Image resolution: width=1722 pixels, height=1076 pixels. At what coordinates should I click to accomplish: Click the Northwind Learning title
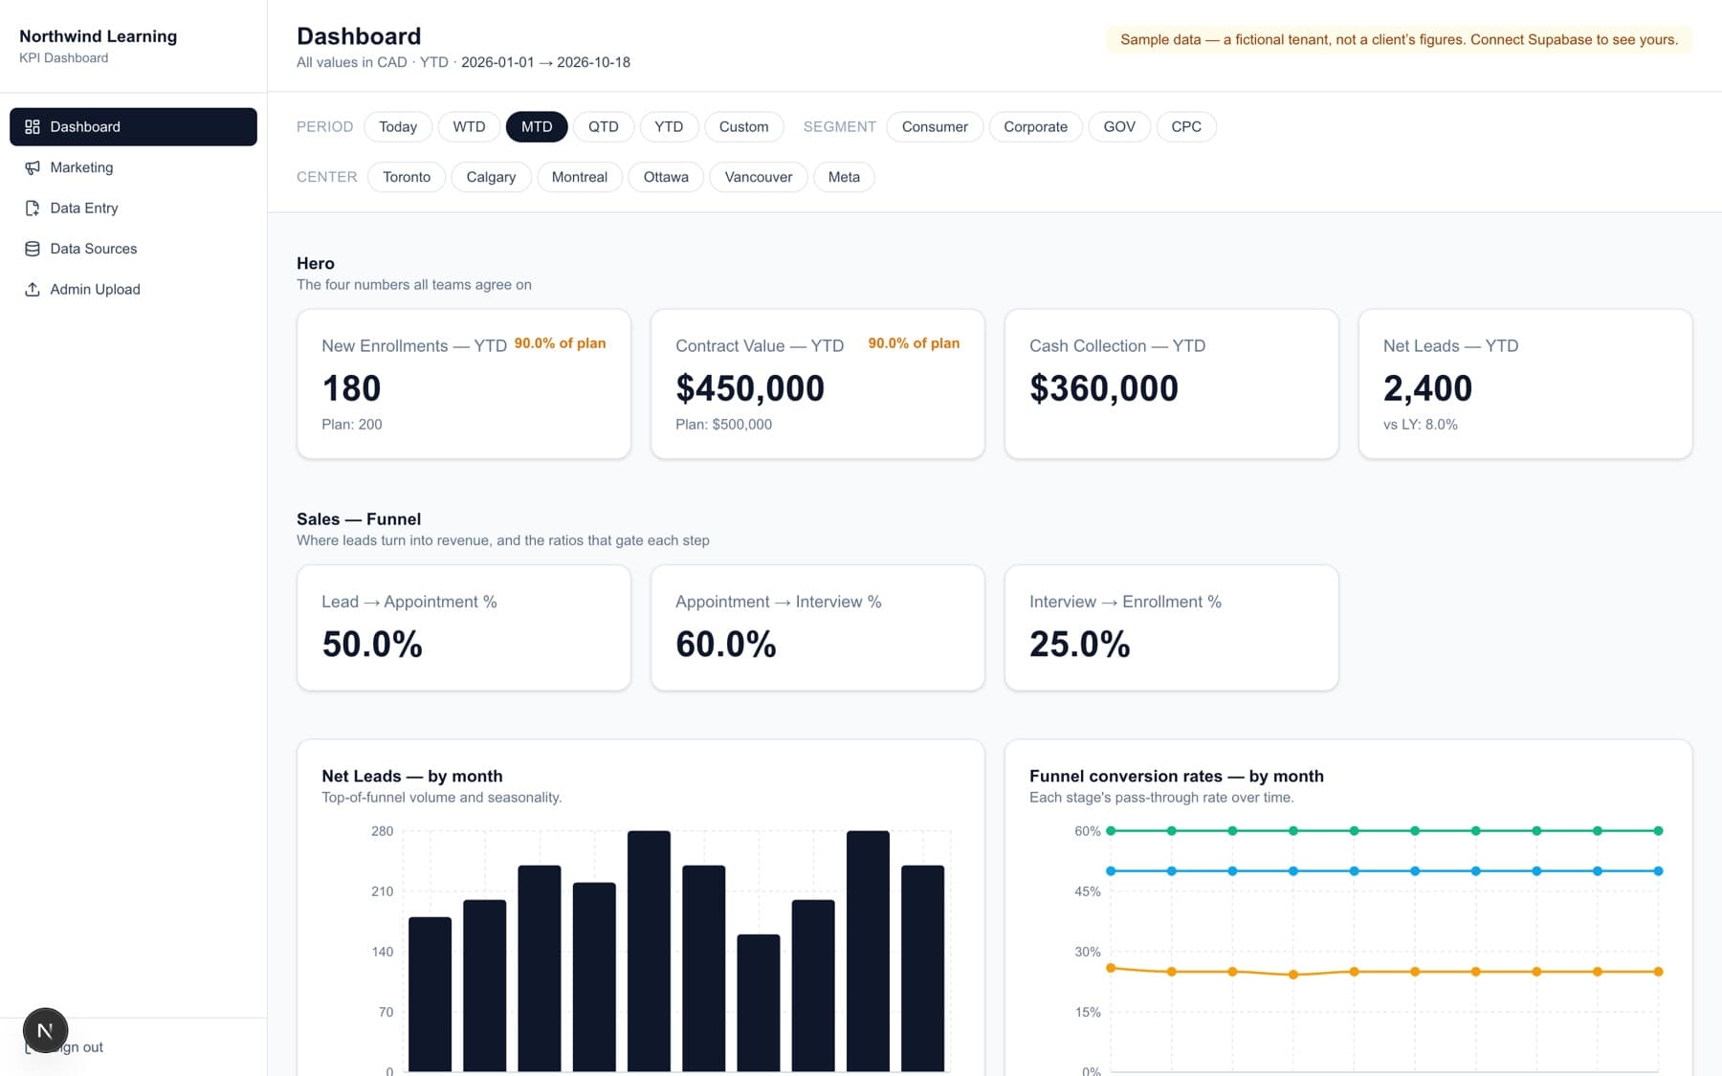coord(98,36)
